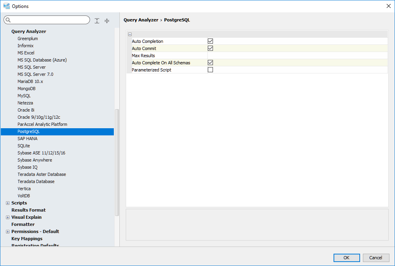This screenshot has height=266, width=395.
Task: Uncheck Auto Complete On All Schemas
Action: pos(211,63)
